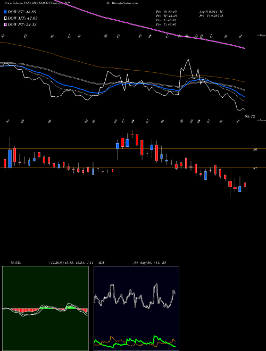Image resolution: width=266 pixels, height=351 pixels.
Task: Click the white DOW MT legend swatch
Action: [6, 19]
